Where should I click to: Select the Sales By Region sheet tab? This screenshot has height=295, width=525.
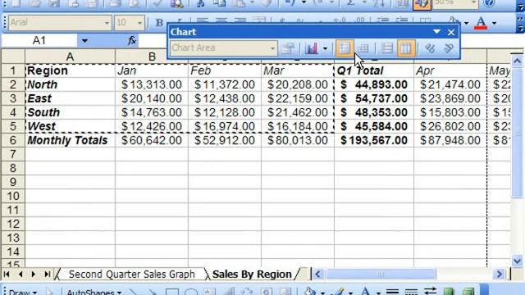tap(252, 275)
